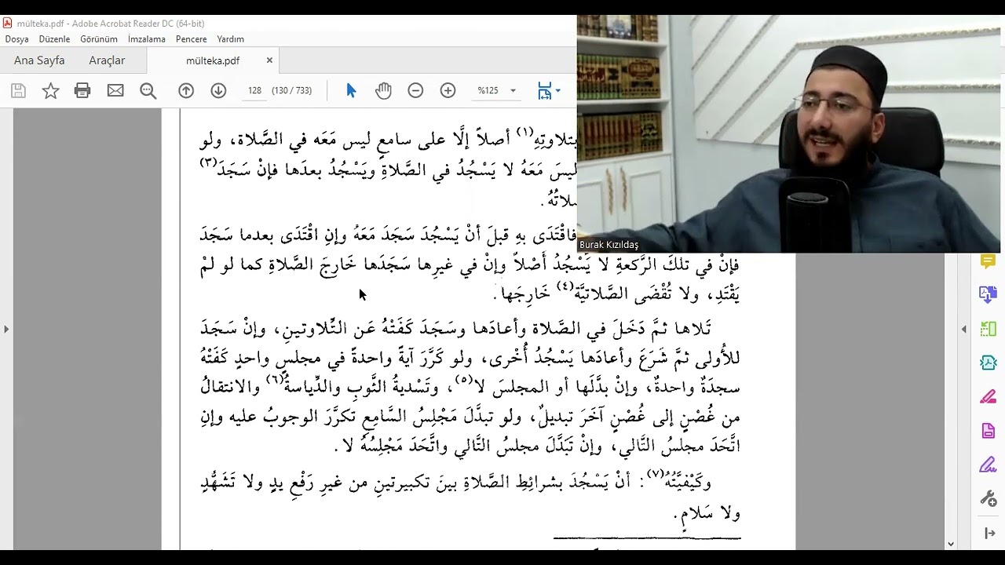Click the yellow comment tool icon
Screen dimensions: 1005x565
tap(989, 261)
